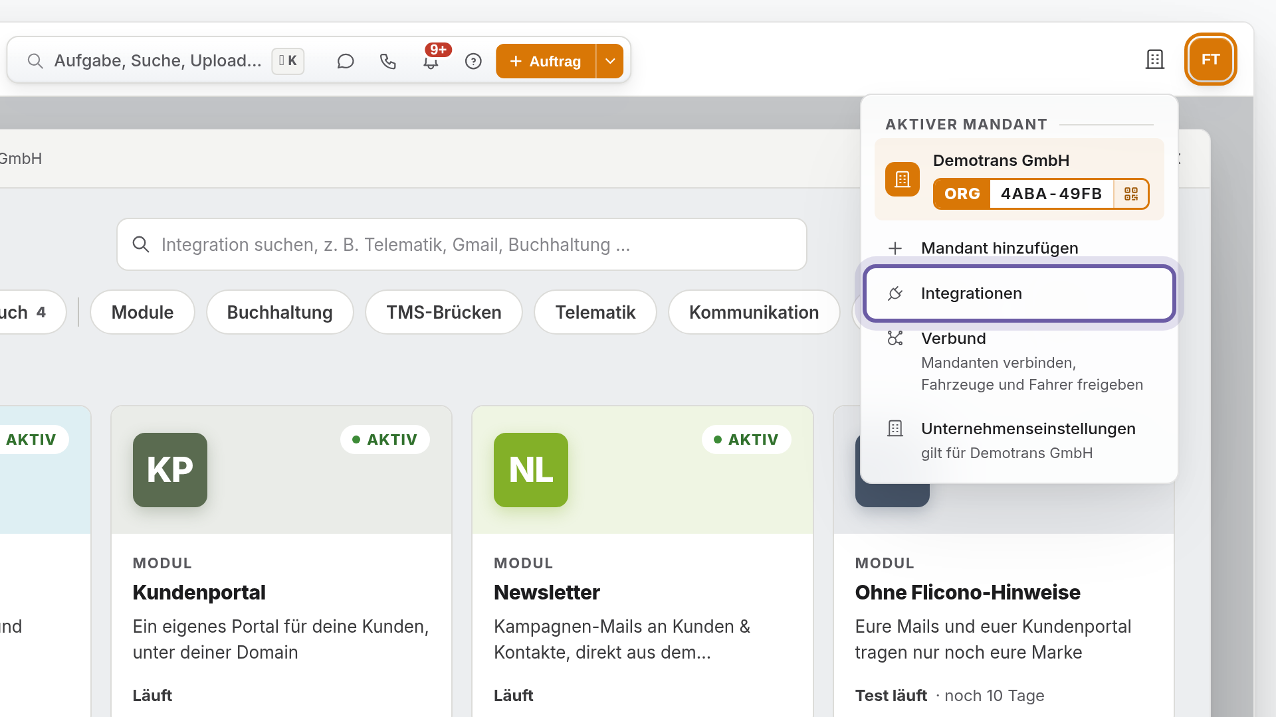Viewport: 1276px width, 717px height.
Task: Open the Verbund menu entry
Action: [1019, 361]
